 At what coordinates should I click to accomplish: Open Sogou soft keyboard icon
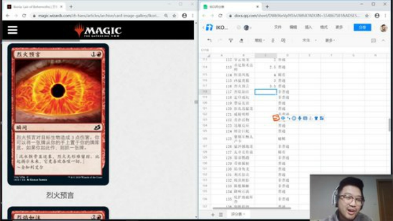pyautogui.click(x=305, y=118)
